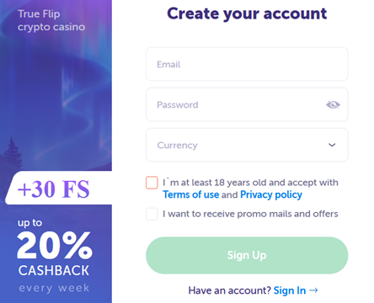374x303 pixels.
Task: Open the Currency selection field
Action: click(247, 145)
